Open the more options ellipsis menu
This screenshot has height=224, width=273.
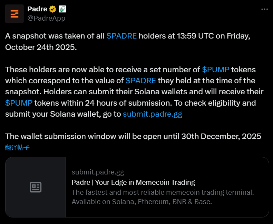coord(264,9)
